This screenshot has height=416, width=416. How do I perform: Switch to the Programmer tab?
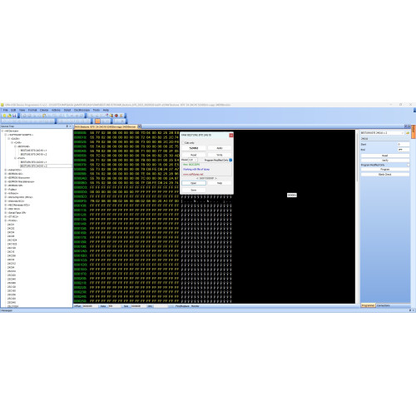(x=368, y=305)
